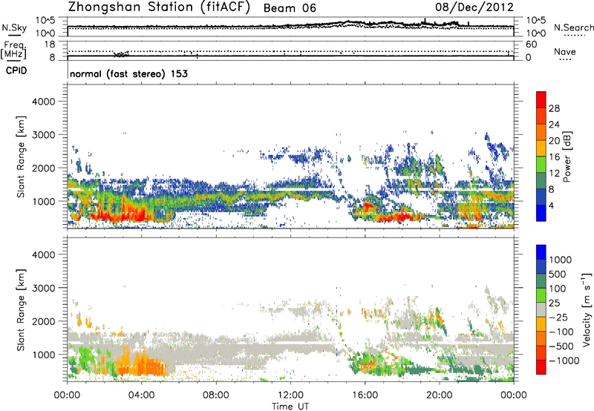Click the 'Power [dB]' colorbar label
This screenshot has height=411, width=594.
567,157
